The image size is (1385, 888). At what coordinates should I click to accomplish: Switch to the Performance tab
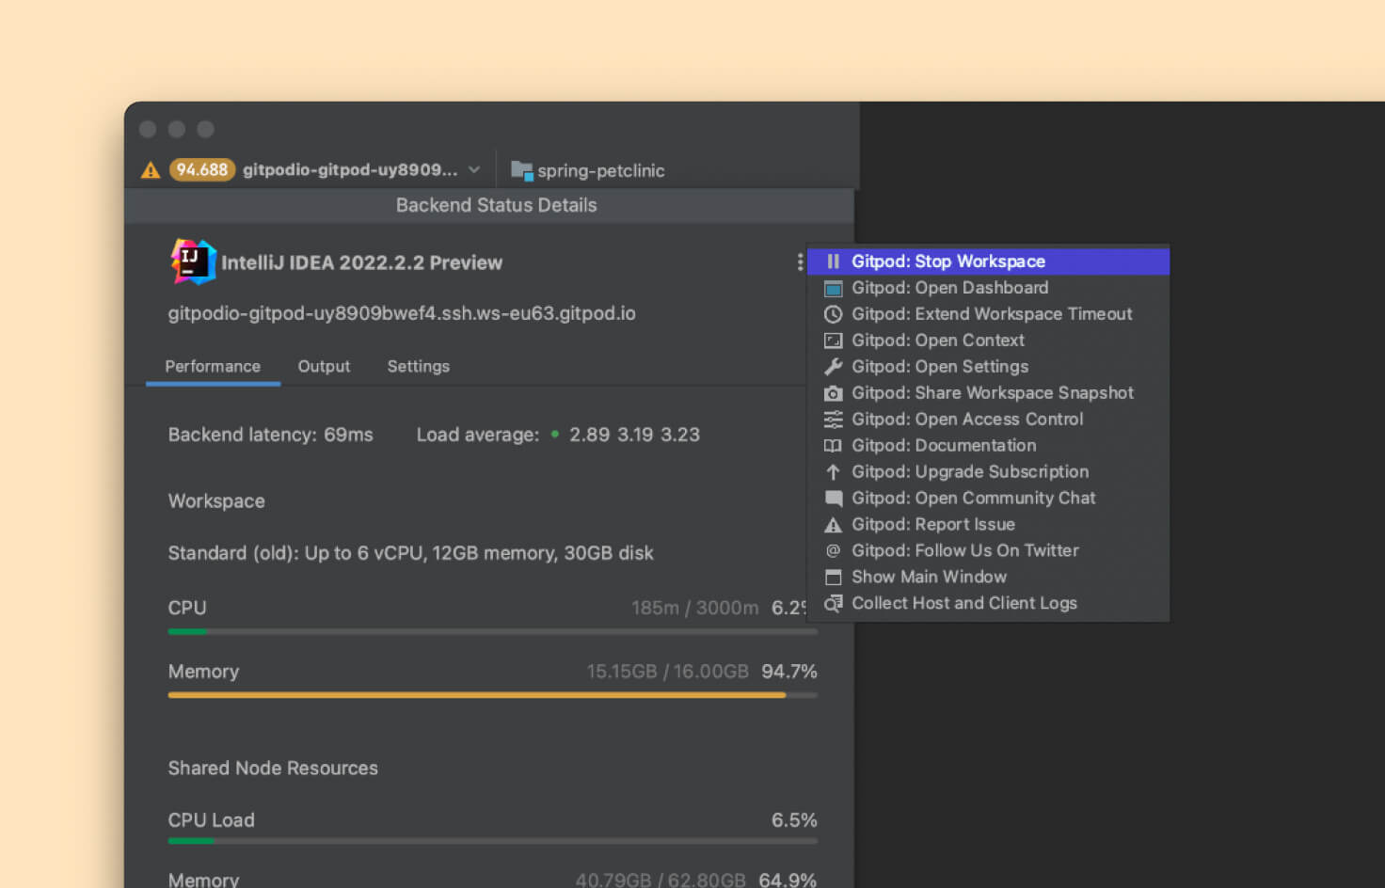click(x=213, y=366)
